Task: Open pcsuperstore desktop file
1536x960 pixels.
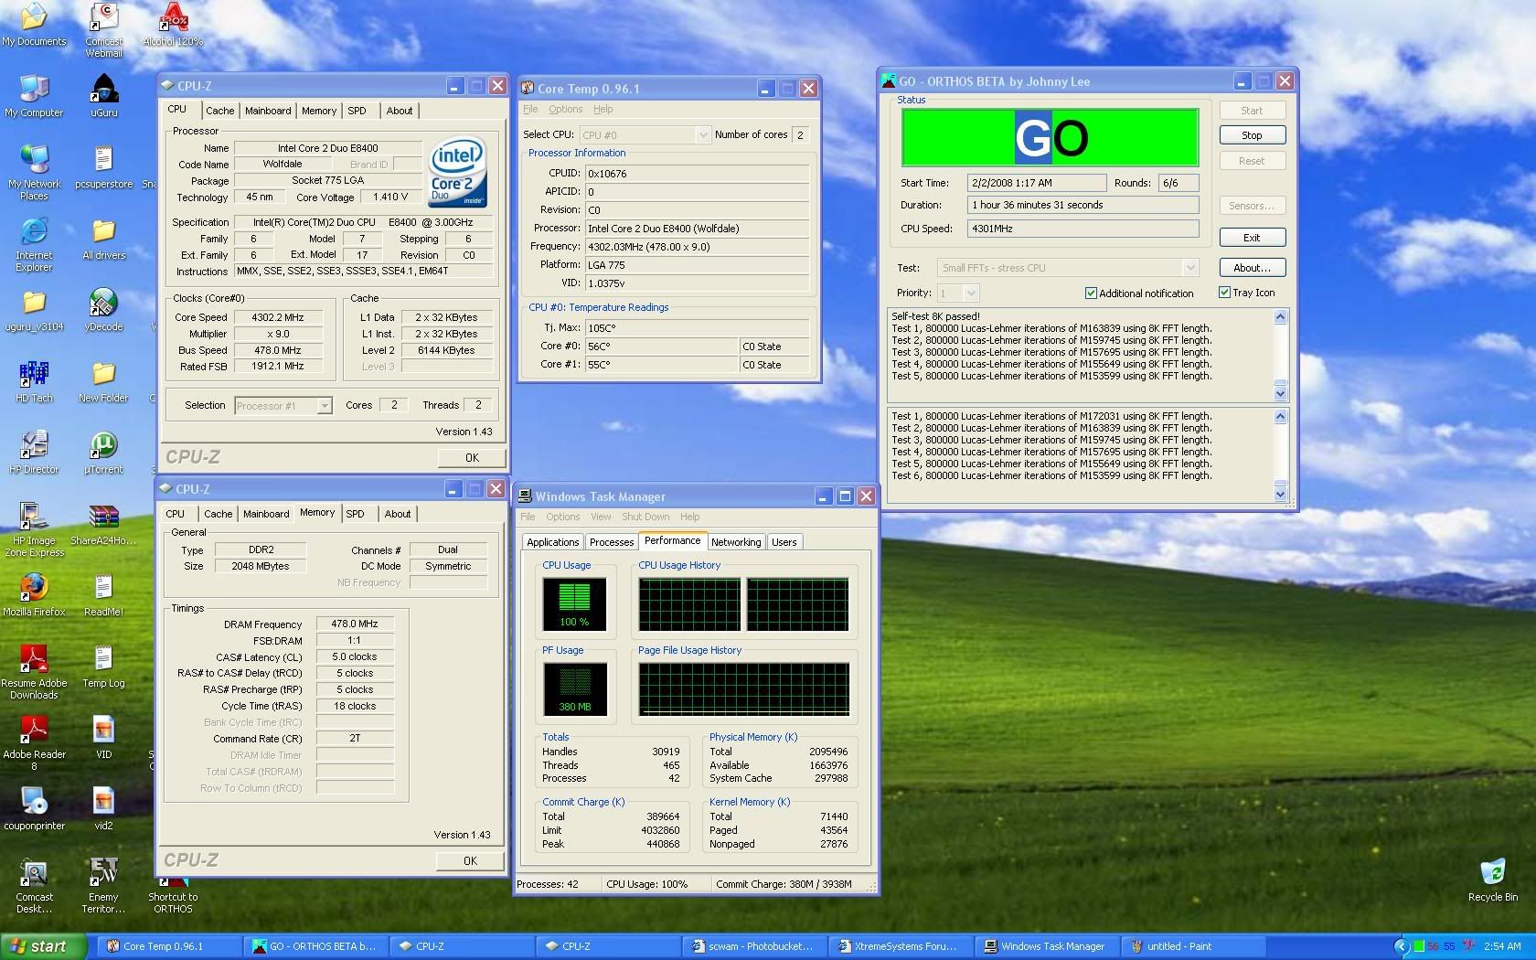Action: click(x=104, y=166)
